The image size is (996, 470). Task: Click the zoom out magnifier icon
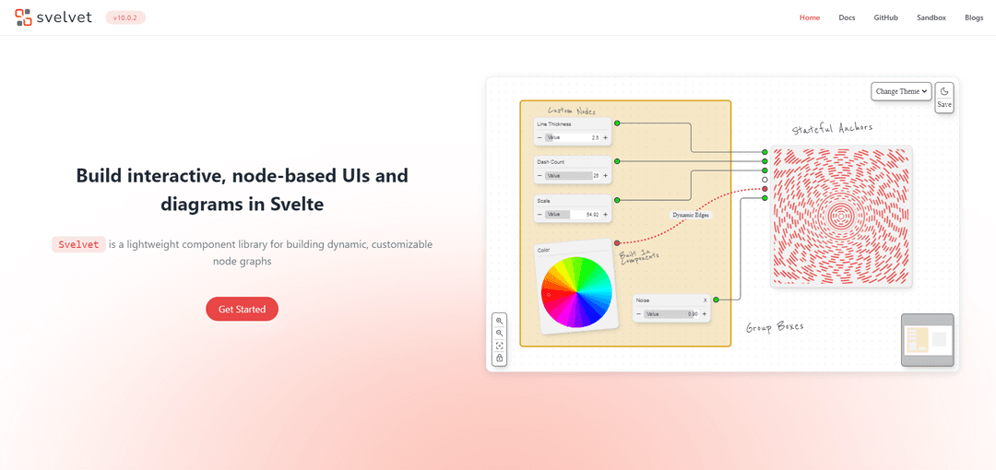(499, 333)
